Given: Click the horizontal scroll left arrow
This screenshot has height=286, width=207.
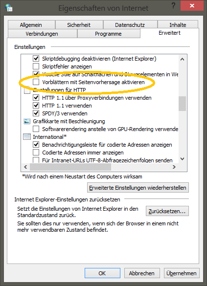Looking at the screenshot, I should [25, 167].
